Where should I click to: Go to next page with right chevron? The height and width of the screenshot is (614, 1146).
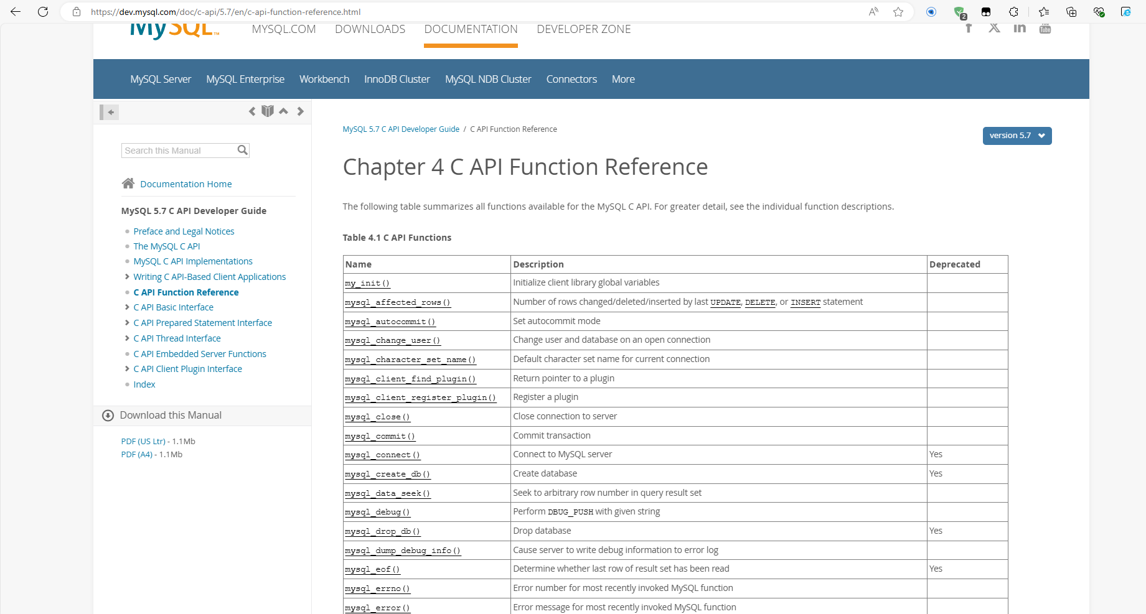click(x=300, y=111)
